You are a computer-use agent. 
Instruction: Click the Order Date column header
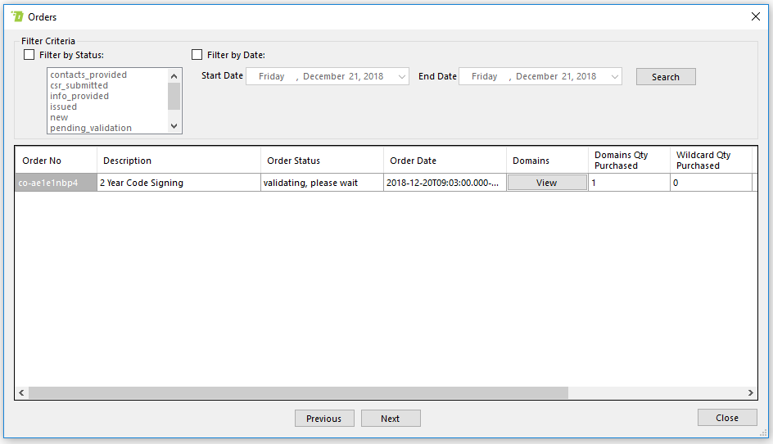(x=445, y=161)
